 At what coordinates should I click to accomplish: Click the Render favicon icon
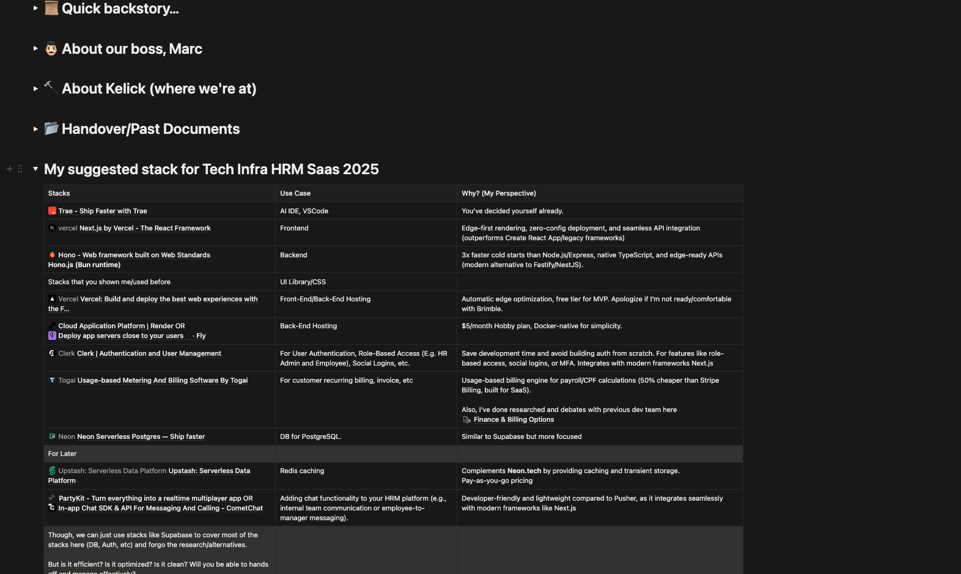tap(52, 326)
